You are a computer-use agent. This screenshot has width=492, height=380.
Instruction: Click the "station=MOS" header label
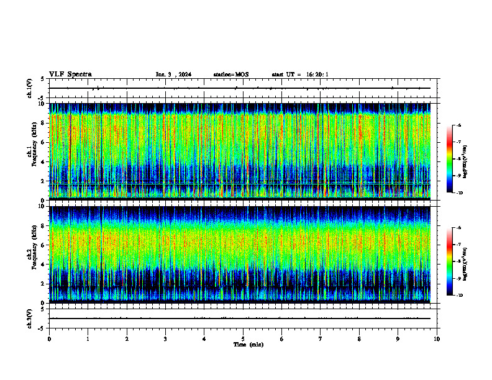coord(231,75)
